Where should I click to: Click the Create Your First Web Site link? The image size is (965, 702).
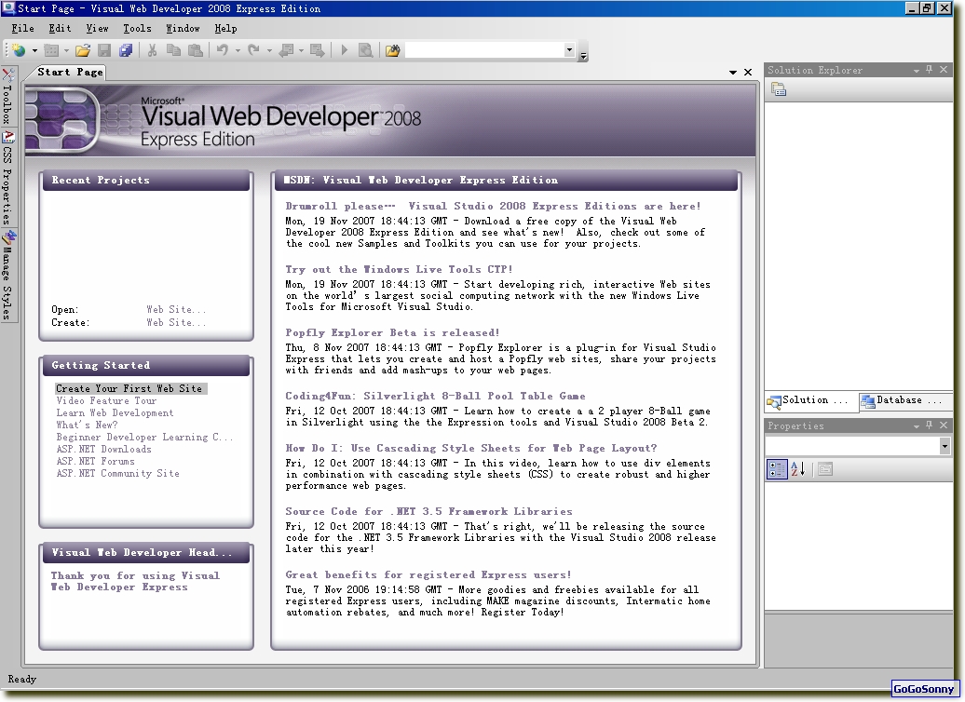pos(129,388)
